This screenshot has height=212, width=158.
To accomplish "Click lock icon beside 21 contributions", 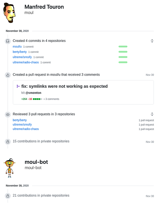I will click(x=8, y=196).
